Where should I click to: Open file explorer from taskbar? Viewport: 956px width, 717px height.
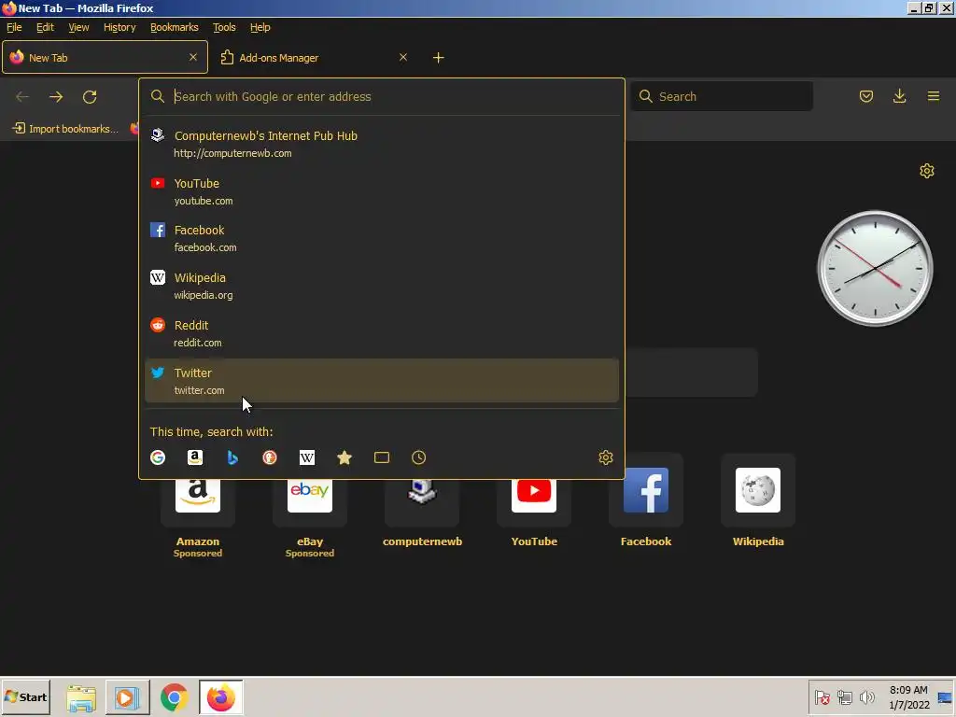pos(81,697)
